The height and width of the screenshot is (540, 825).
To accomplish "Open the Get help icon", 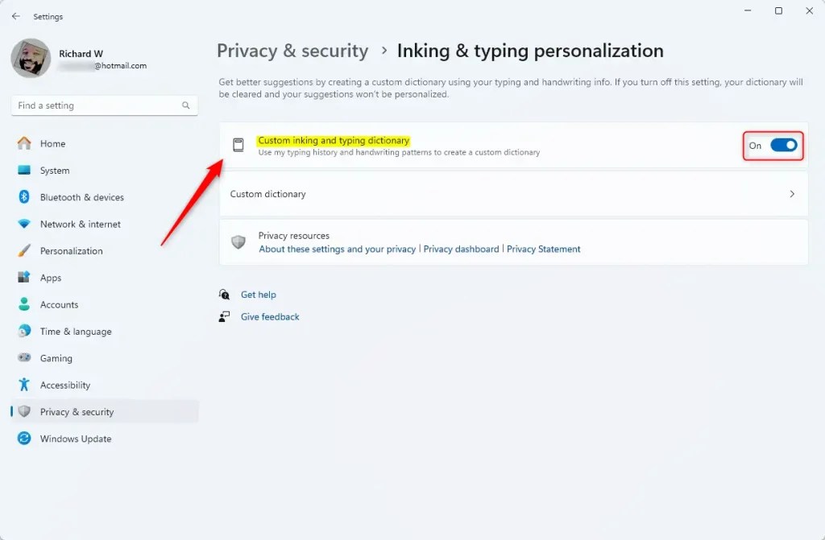I will [x=225, y=295].
